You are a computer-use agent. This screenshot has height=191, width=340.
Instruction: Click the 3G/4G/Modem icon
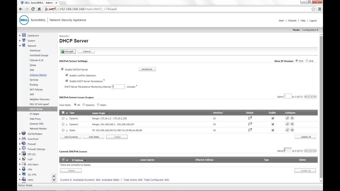tap(24, 133)
